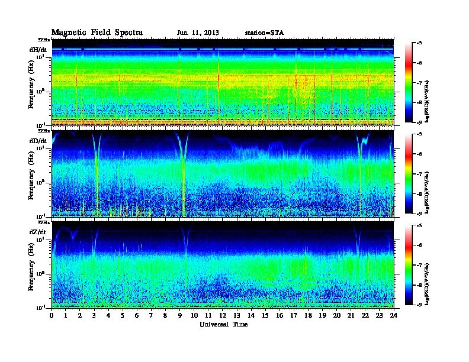
Task: Click hour '8' on Universal Time axis
Action: (x=165, y=315)
